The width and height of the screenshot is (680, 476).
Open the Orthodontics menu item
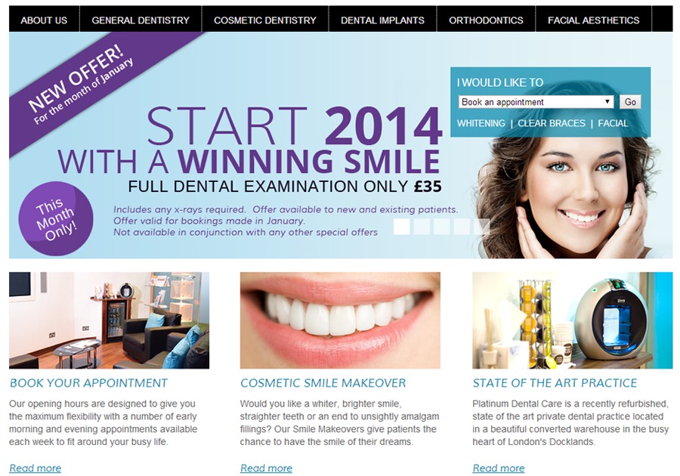[x=486, y=20]
